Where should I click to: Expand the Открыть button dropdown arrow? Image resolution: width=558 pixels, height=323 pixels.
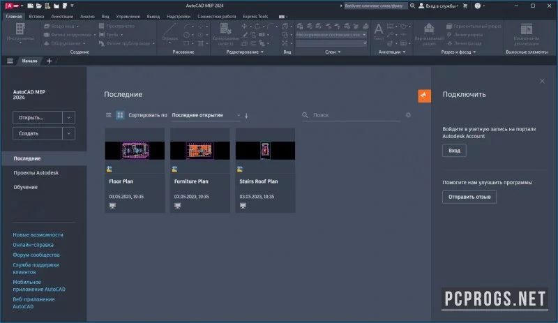click(x=68, y=117)
